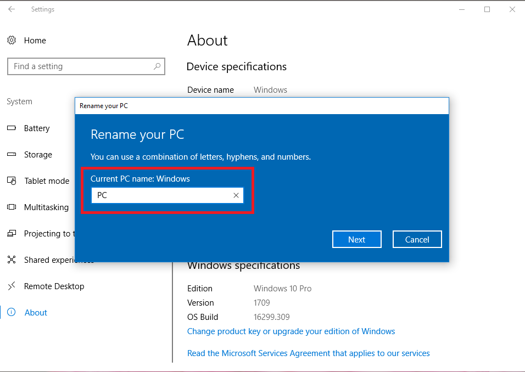Click the new PC name text field
This screenshot has width=525, height=372.
167,195
